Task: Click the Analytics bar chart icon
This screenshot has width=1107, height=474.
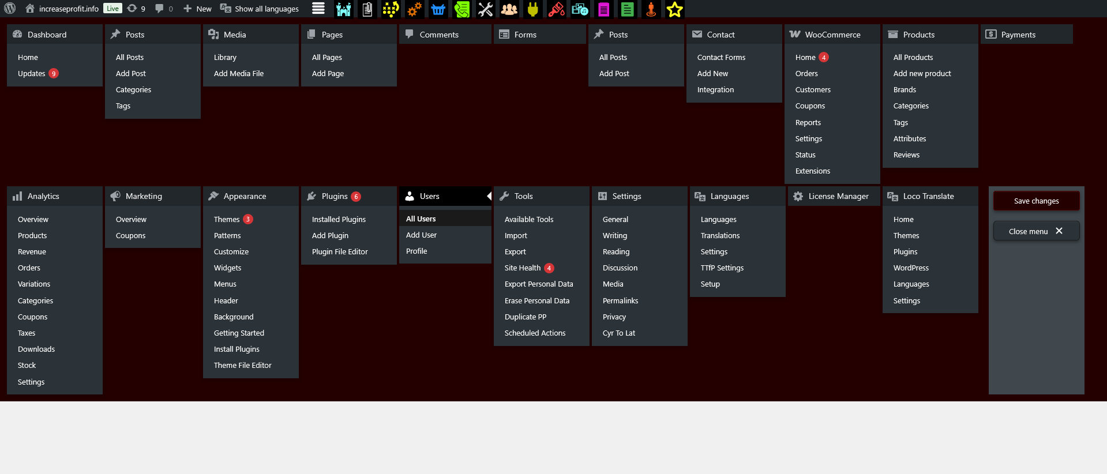Action: pos(17,196)
